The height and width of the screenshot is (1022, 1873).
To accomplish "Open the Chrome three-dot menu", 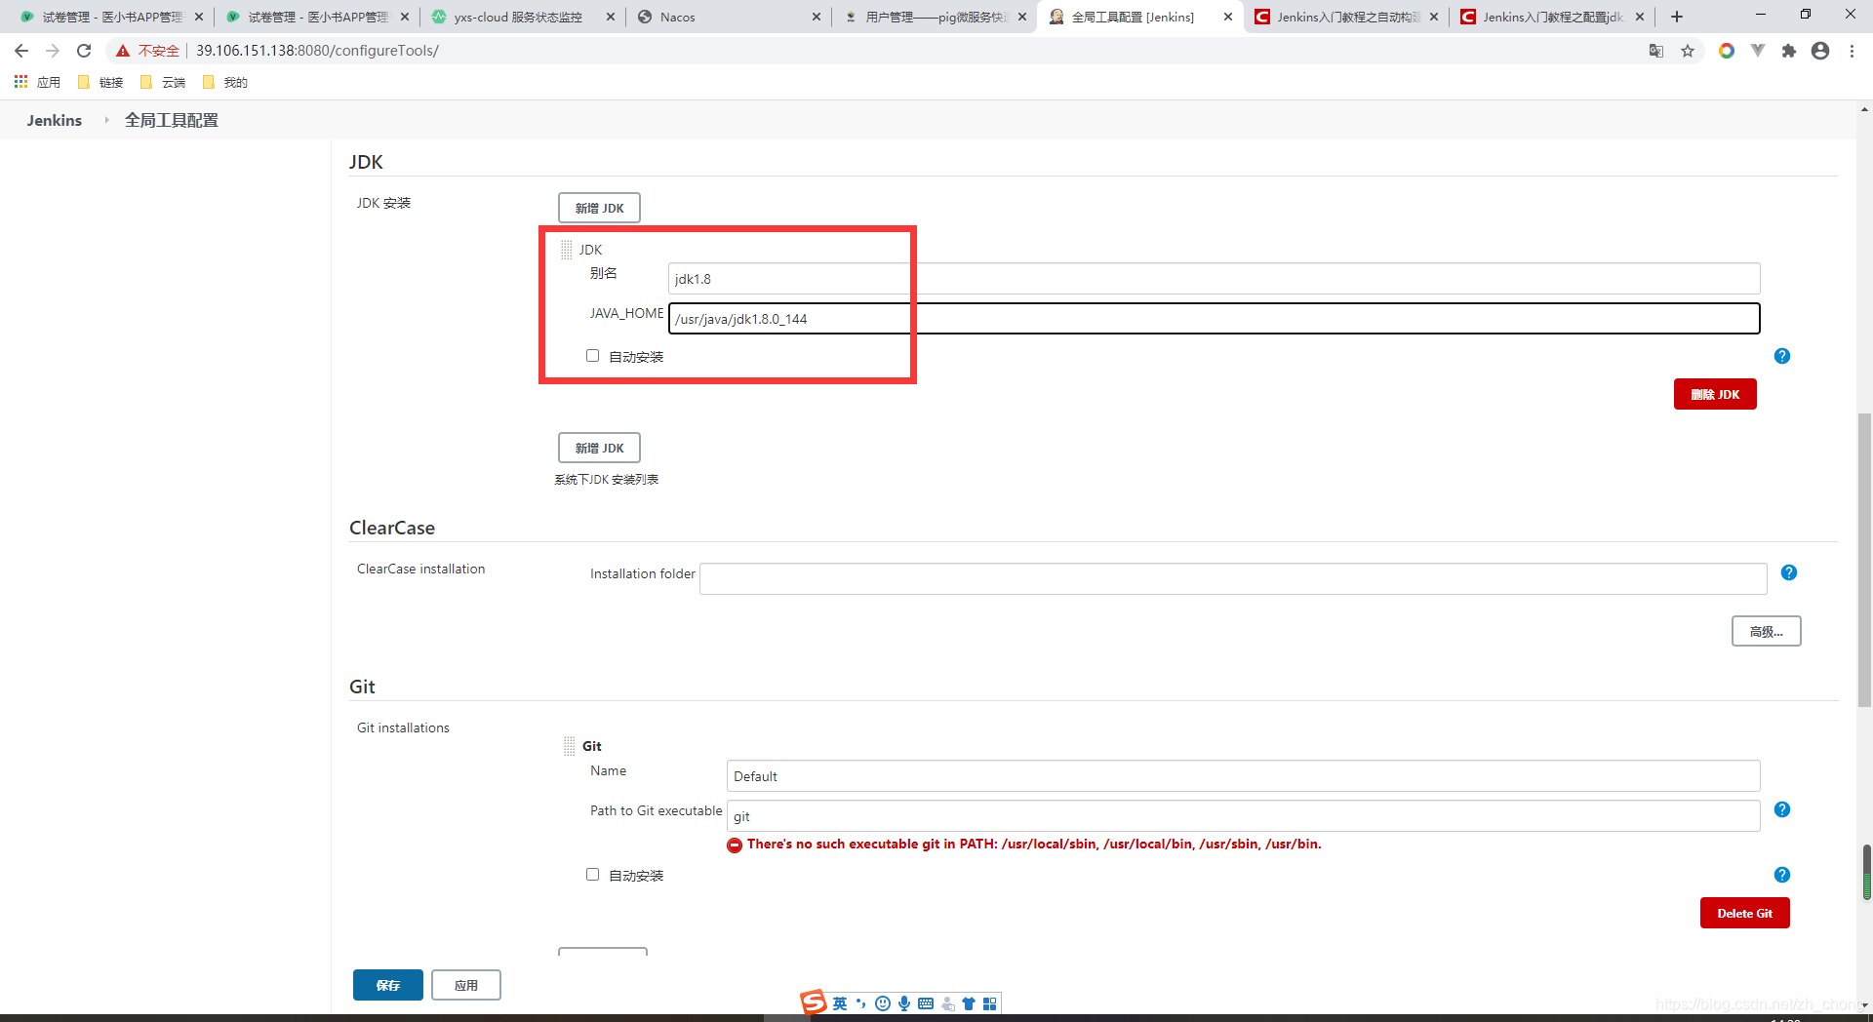I will pyautogui.click(x=1853, y=50).
